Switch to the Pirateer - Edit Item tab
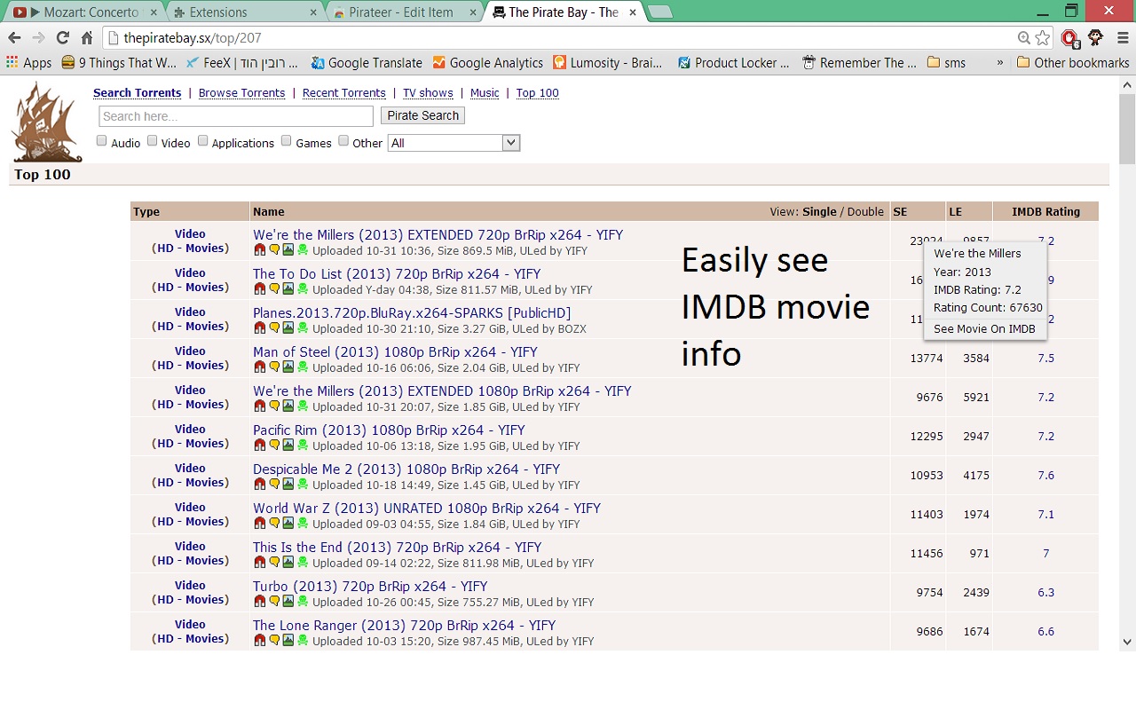Viewport: 1136px width, 710px height. click(406, 12)
